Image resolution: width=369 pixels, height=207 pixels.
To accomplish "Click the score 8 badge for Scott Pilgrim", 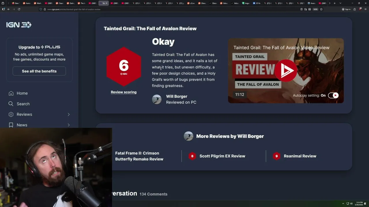I will coord(192,156).
